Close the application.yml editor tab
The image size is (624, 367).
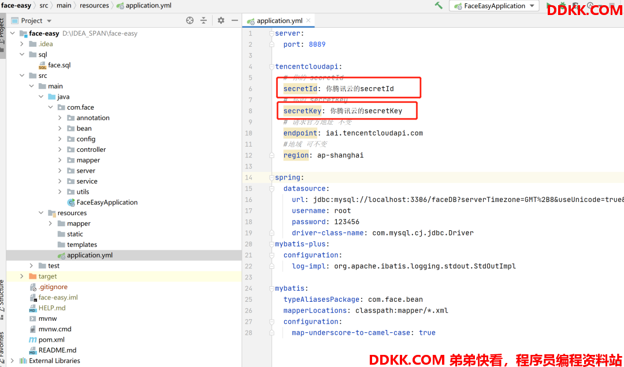(x=311, y=21)
